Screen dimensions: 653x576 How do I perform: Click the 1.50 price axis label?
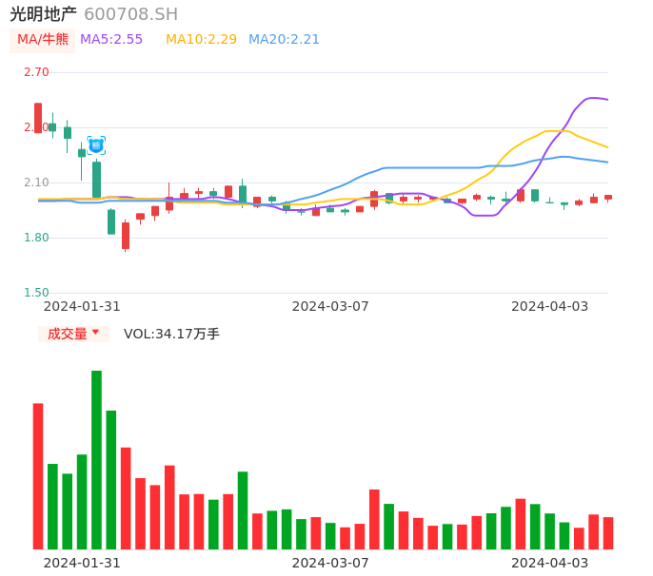pos(35,293)
